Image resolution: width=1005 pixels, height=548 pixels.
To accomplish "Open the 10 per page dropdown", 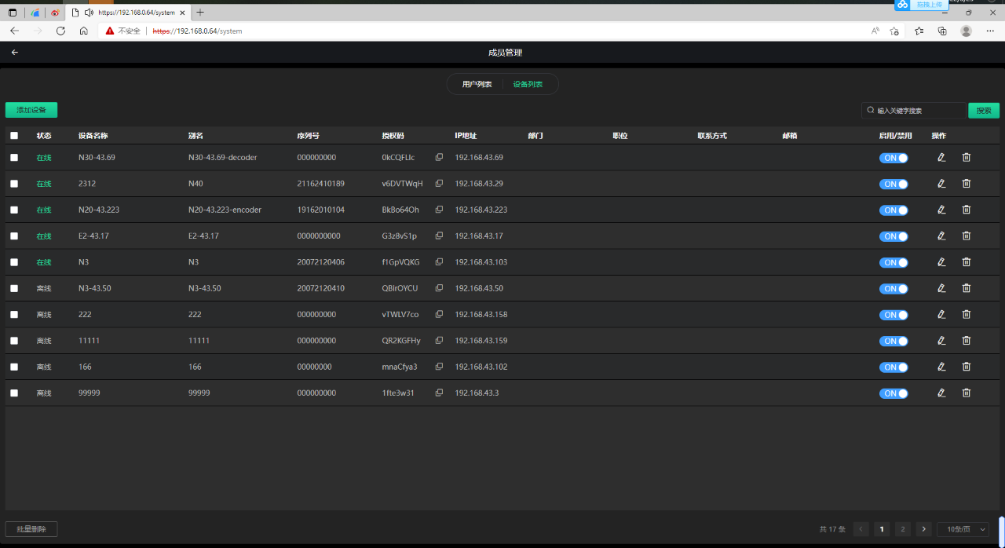I will click(963, 529).
